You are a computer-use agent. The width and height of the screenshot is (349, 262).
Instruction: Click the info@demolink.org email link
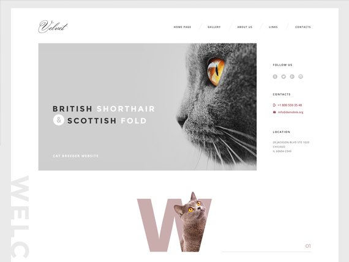(290, 112)
